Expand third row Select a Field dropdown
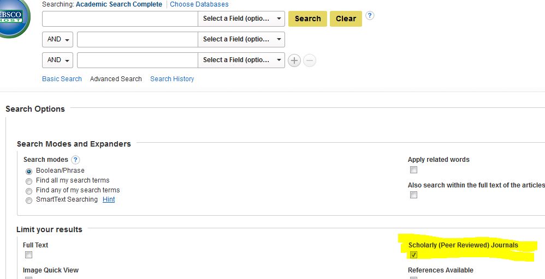The image size is (545, 279). click(241, 60)
